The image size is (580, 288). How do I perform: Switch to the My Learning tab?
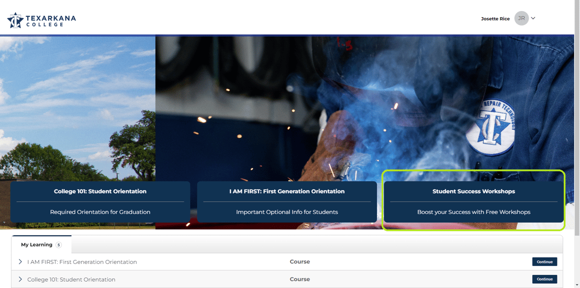(x=37, y=245)
